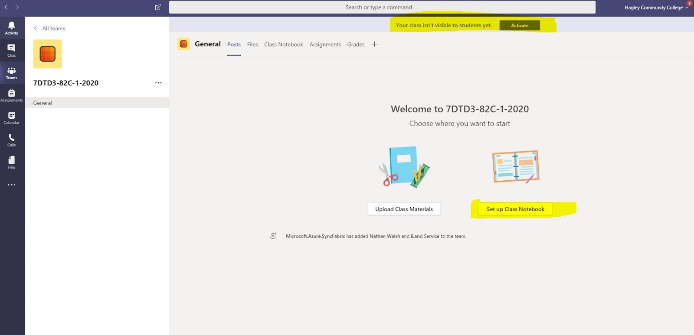This screenshot has width=694, height=335.
Task: Click the team avatar in the side panel
Action: click(x=48, y=54)
